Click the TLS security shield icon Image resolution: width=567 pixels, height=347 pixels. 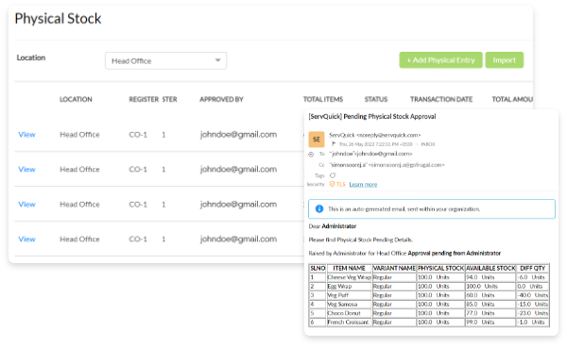(x=332, y=184)
